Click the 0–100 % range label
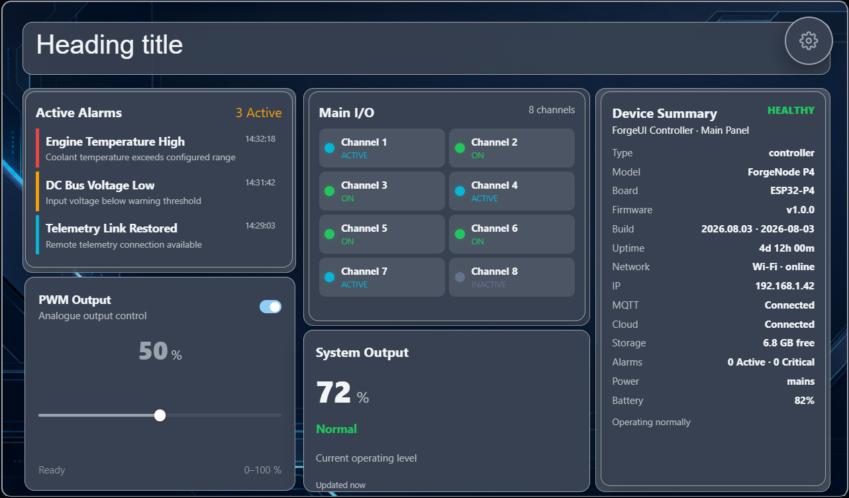This screenshot has width=849, height=498. tap(263, 470)
